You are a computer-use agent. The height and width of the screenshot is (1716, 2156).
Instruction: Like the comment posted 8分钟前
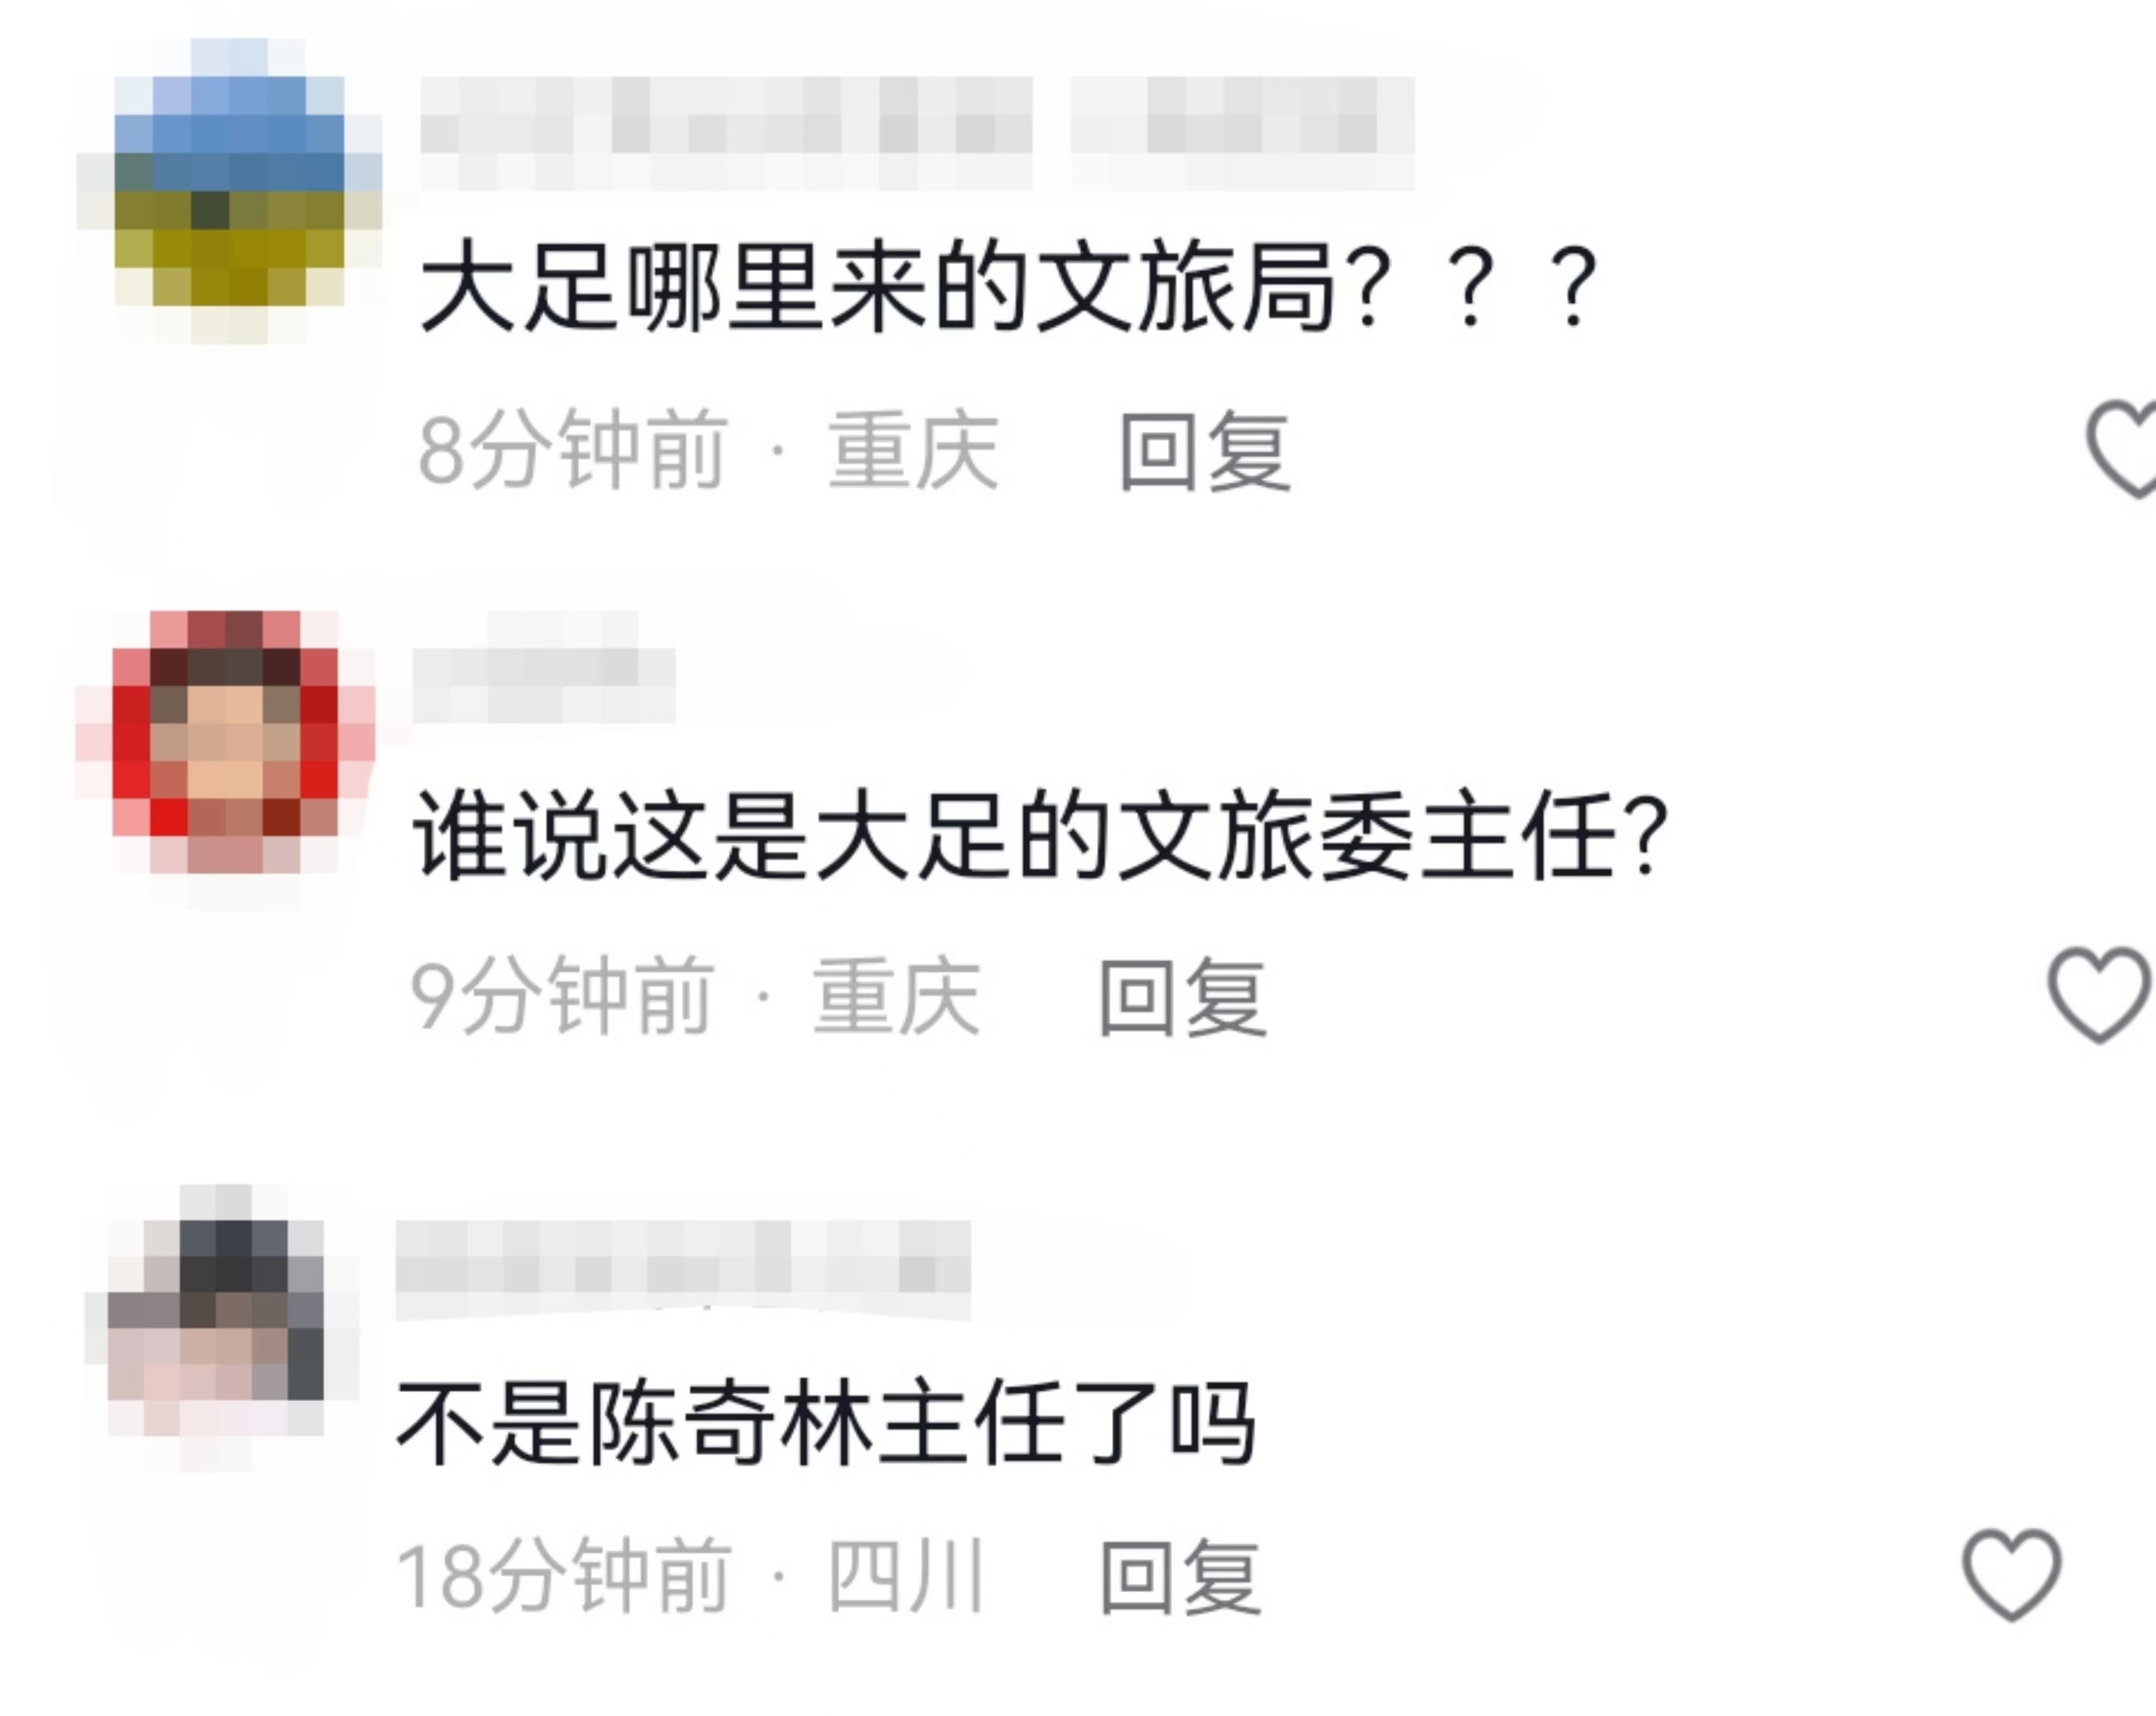[x=2123, y=448]
